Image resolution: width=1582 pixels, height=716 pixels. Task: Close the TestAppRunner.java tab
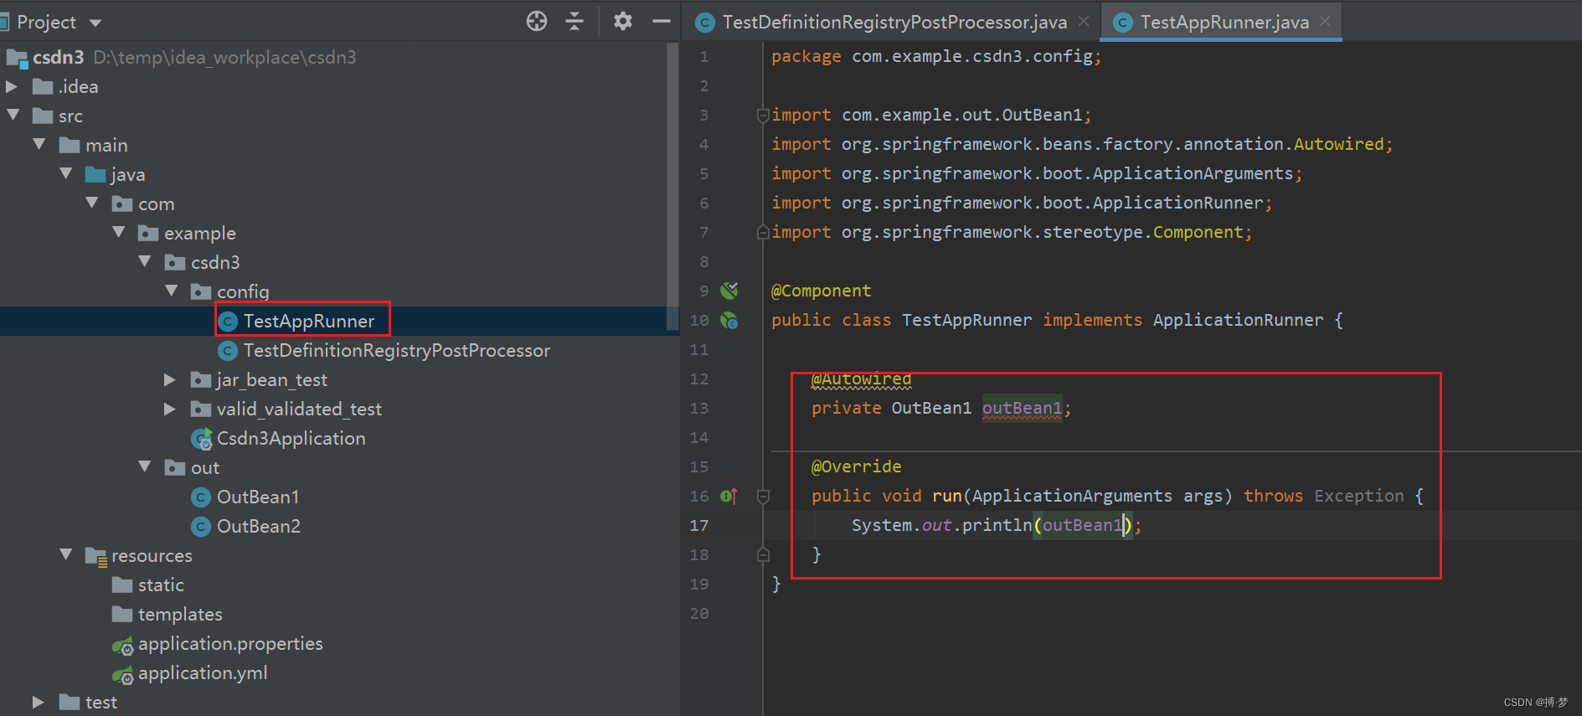point(1325,22)
